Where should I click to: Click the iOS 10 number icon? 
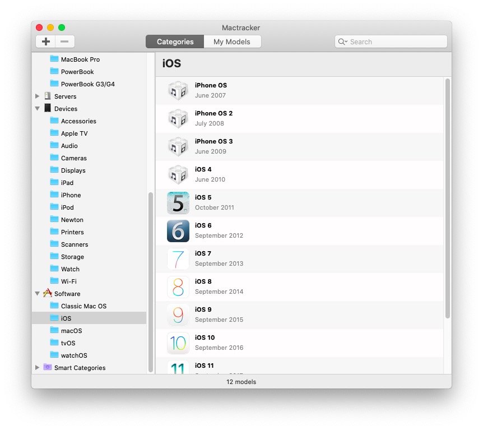pos(178,343)
